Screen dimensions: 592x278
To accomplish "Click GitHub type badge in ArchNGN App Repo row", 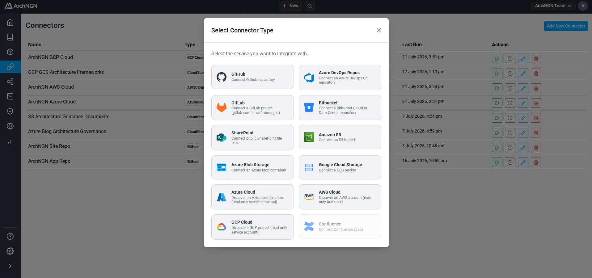I will (193, 162).
